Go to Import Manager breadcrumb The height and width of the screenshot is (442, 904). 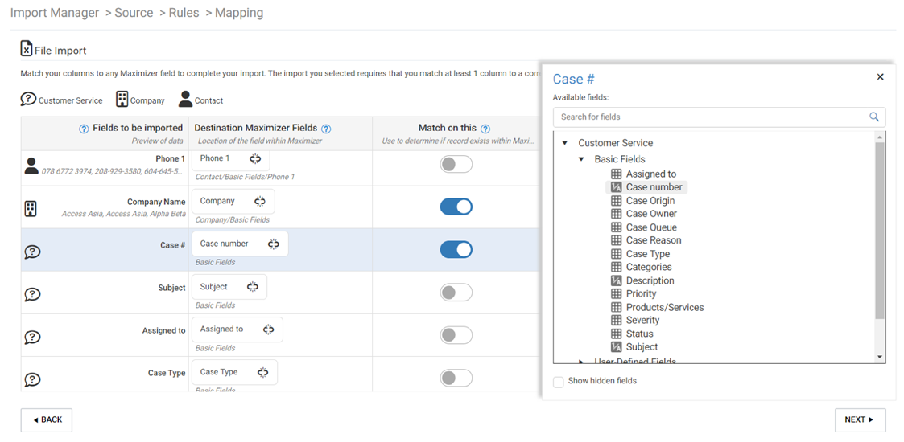[55, 13]
